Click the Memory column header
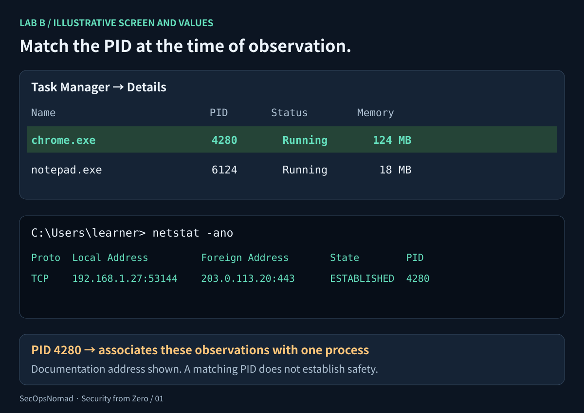This screenshot has width=584, height=413. (376, 113)
